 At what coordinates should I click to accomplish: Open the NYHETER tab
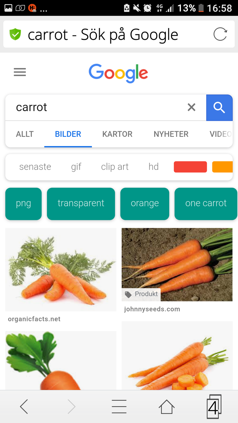click(171, 134)
